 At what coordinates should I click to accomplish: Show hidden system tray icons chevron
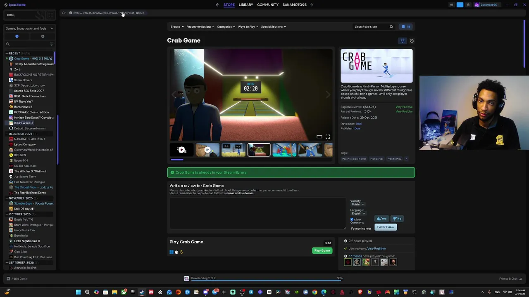482,292
